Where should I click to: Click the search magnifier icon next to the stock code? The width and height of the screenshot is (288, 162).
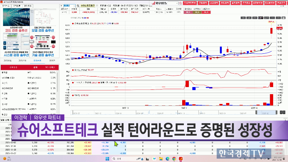click(78, 6)
